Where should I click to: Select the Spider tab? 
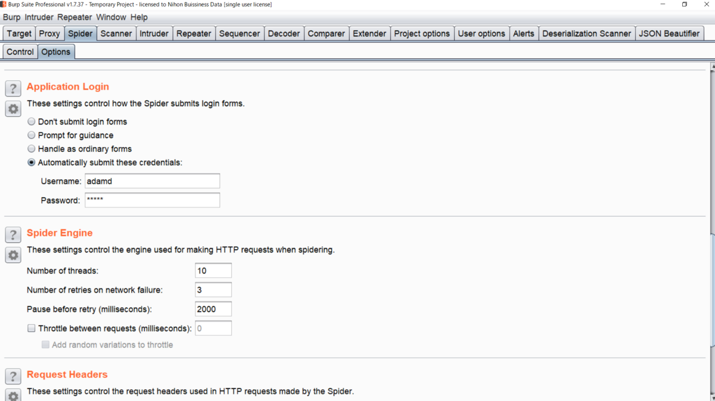click(80, 33)
